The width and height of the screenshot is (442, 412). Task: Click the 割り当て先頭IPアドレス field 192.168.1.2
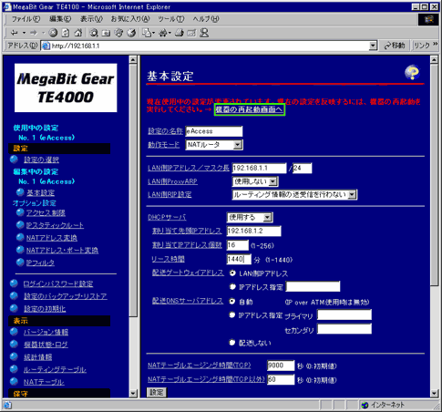pos(254,231)
